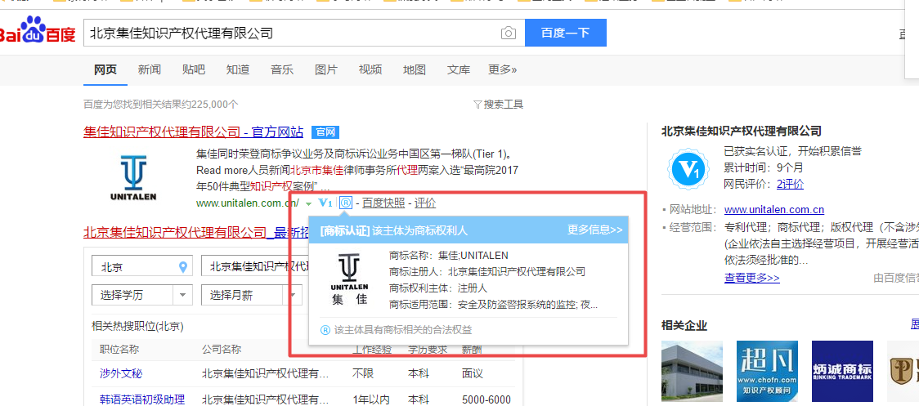The height and width of the screenshot is (406, 919).
Task: Open camera image search icon
Action: click(x=509, y=33)
